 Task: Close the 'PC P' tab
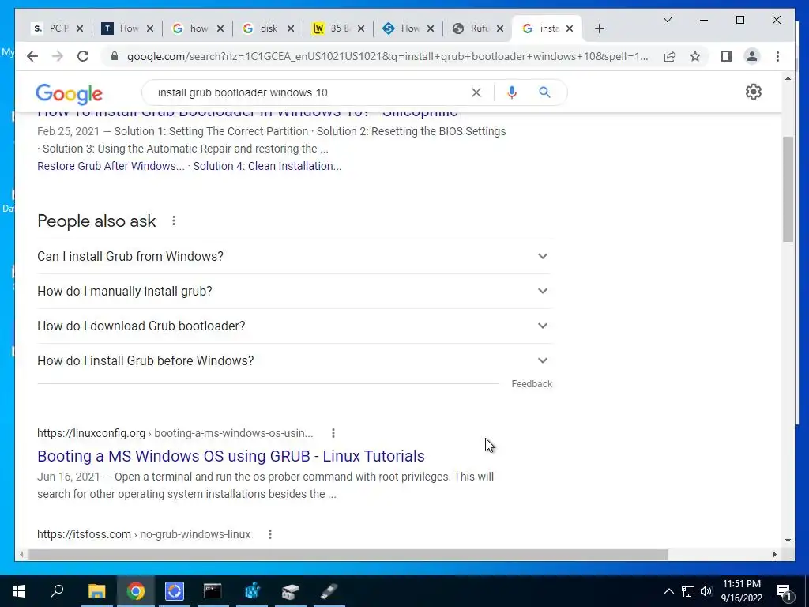80,28
